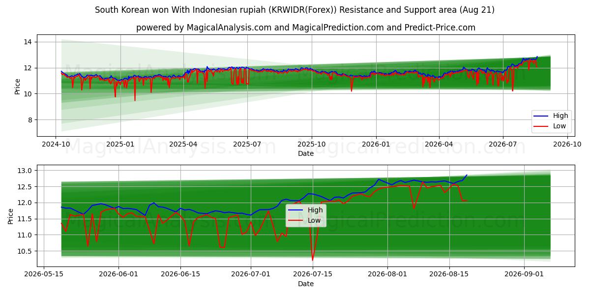Image resolution: width=590 pixels, height=295 pixels.
Task: Click the 'Price' axis label of upper chart
Action: point(17,86)
